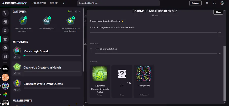Viewport: 229px width, 106px height.
Task: Select Like a post with 100 likes quest
Action: pos(70,24)
